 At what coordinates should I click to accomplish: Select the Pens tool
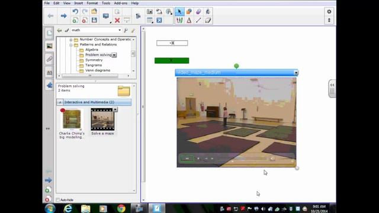coord(179,20)
